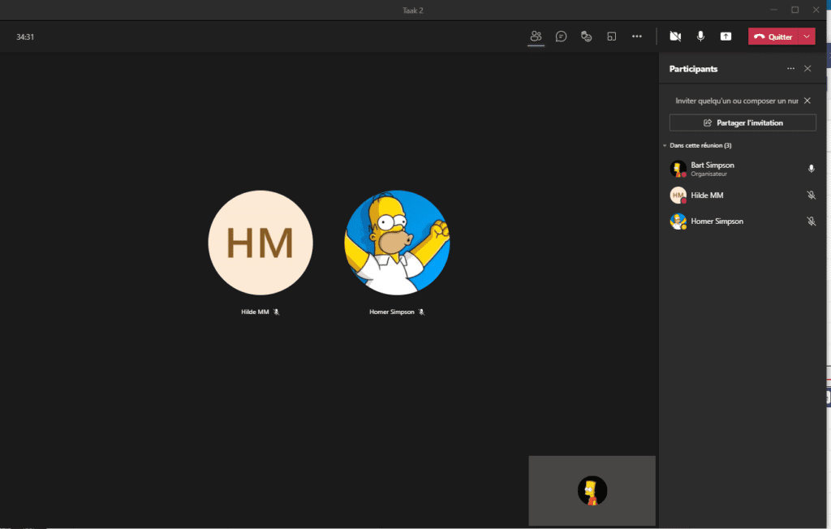This screenshot has width=831, height=529.
Task: Click Hilde MM's muted microphone icon
Action: click(x=811, y=195)
